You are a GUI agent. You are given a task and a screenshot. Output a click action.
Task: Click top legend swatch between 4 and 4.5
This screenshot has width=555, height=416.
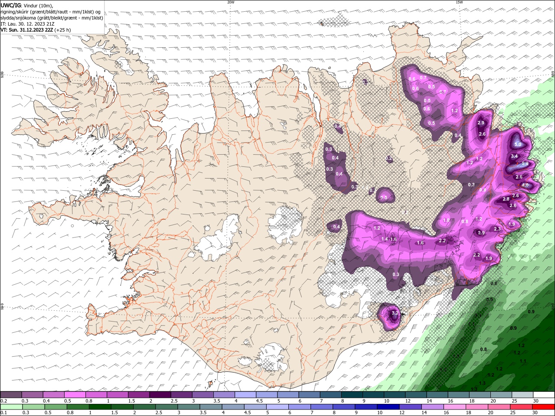[x=245, y=395]
